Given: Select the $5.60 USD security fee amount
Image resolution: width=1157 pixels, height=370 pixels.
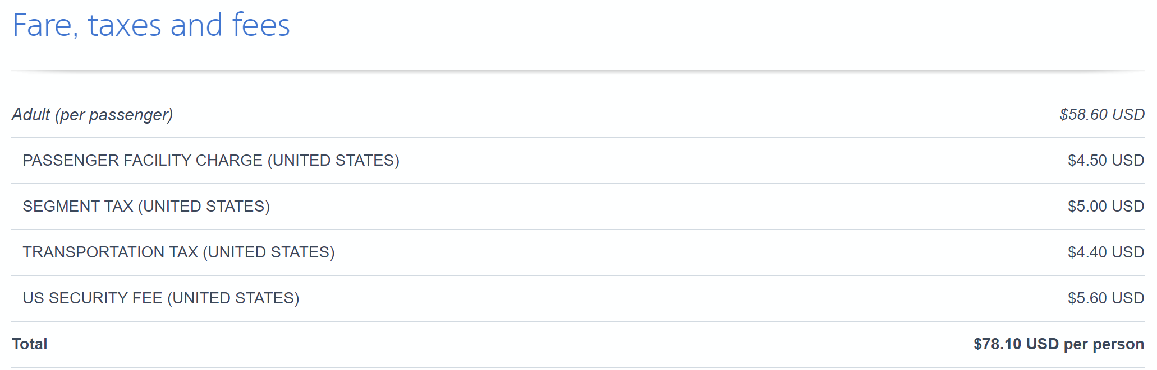Looking at the screenshot, I should tap(1105, 298).
